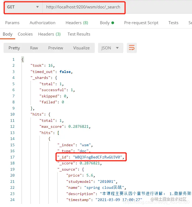Click the timed_out value false
The height and width of the screenshot is (207, 192).
pos(65,72)
